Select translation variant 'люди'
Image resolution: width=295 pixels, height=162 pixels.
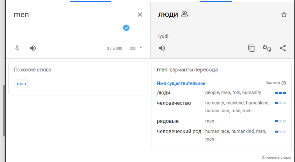pos(164,93)
